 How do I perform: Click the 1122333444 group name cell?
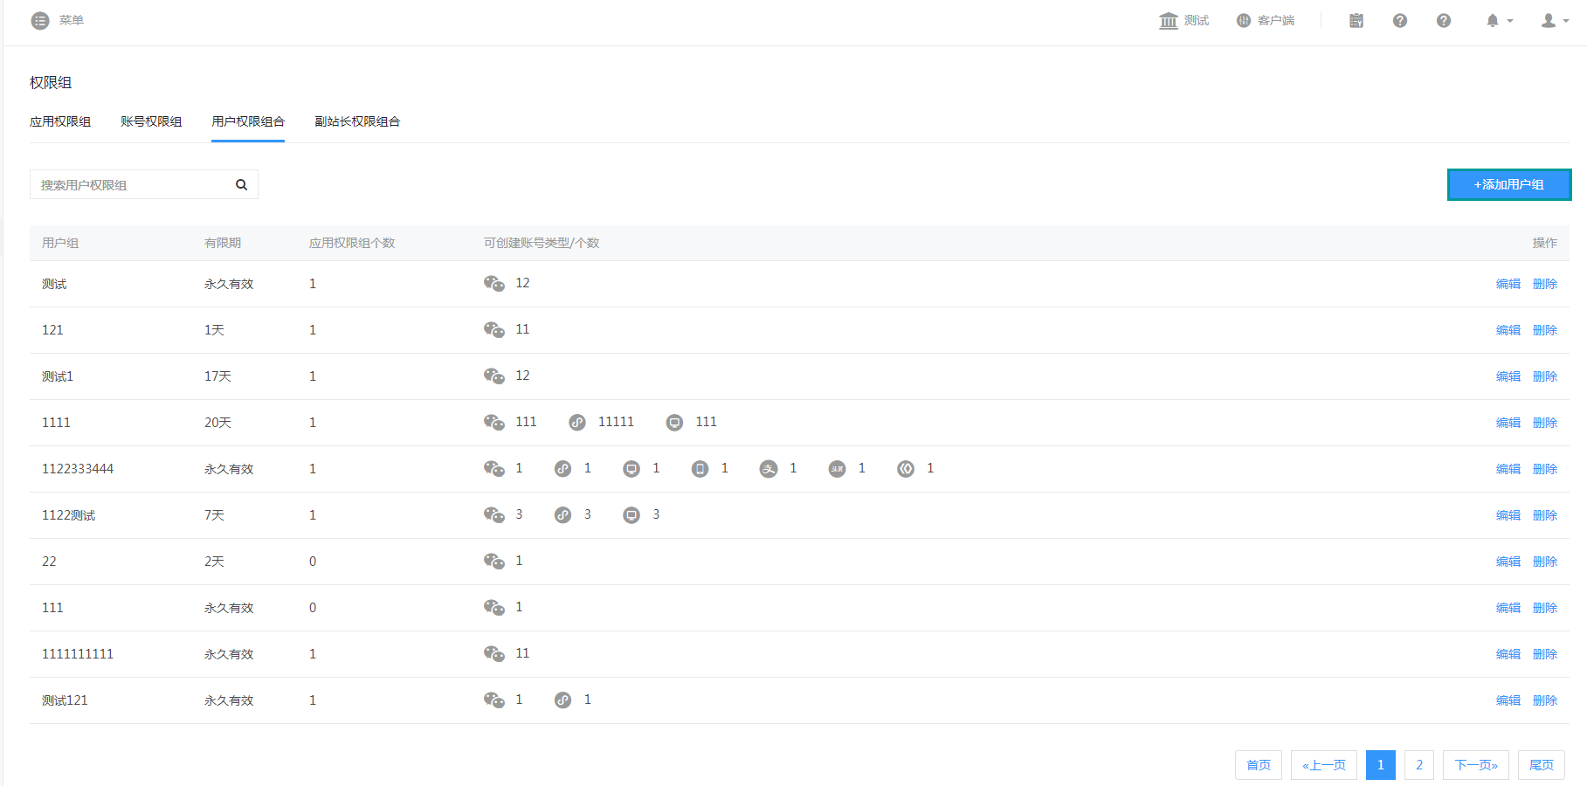tap(78, 469)
